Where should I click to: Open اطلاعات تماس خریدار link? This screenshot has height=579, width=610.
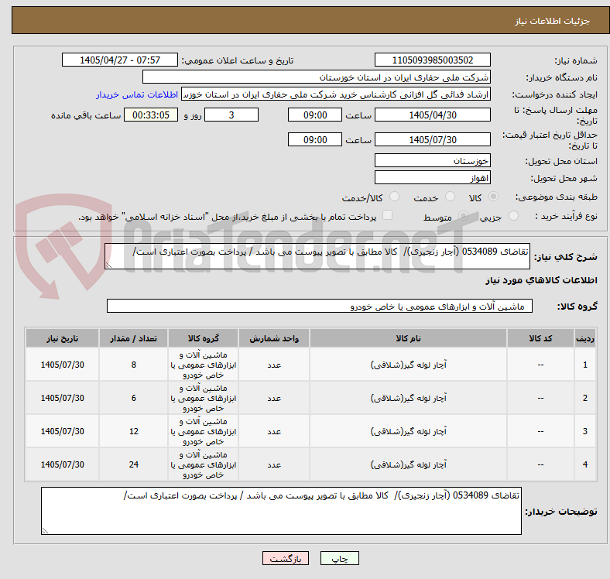point(137,94)
